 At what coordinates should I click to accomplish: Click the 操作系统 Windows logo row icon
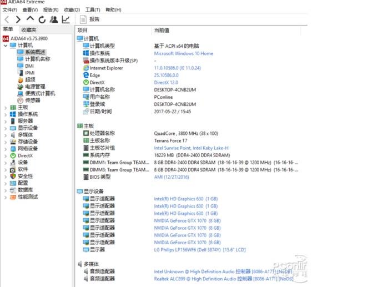86,53
